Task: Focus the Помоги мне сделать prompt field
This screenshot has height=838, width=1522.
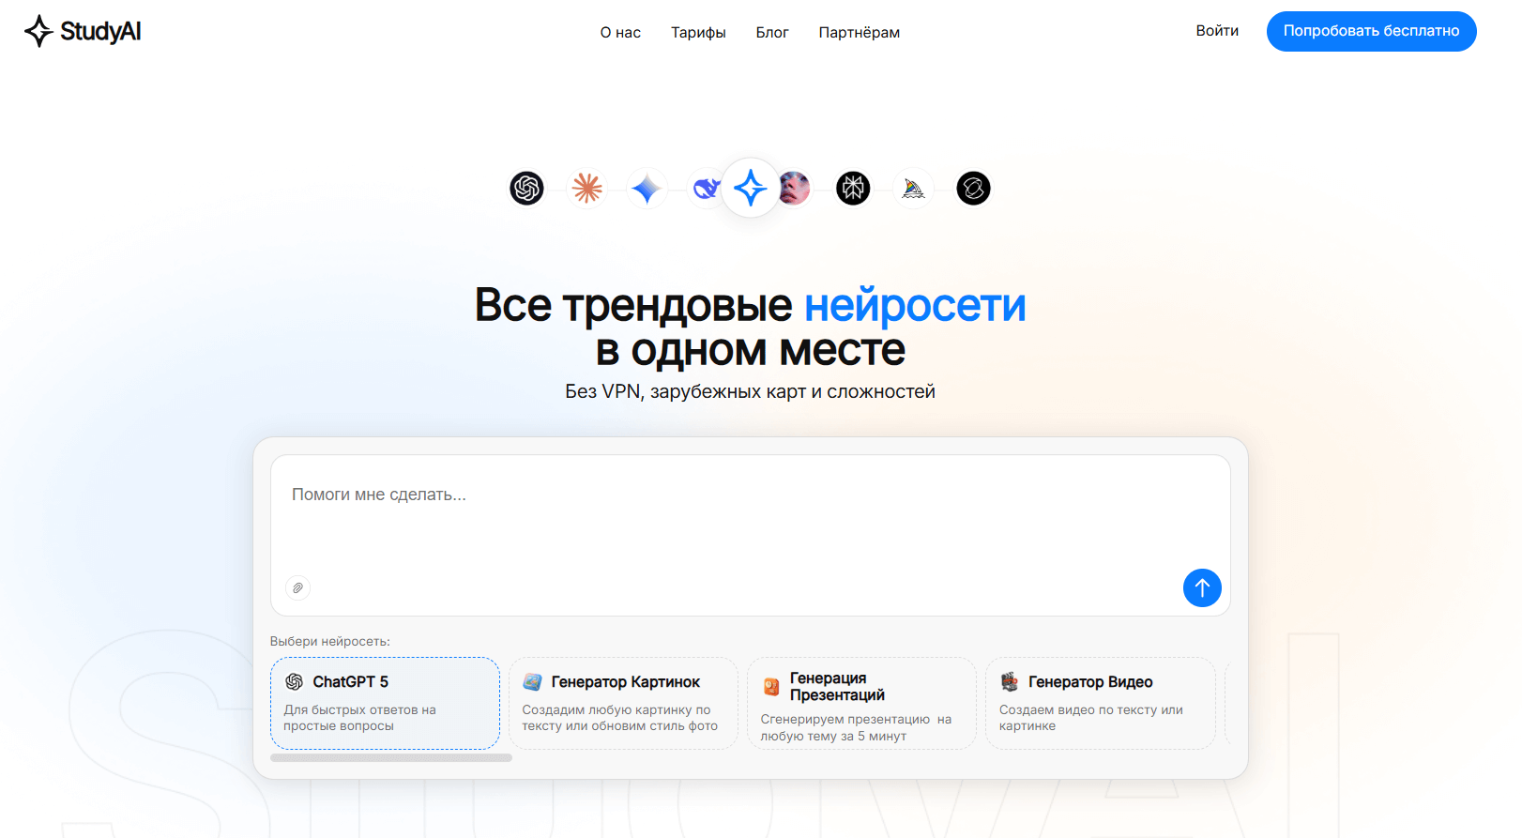Action: (x=751, y=535)
